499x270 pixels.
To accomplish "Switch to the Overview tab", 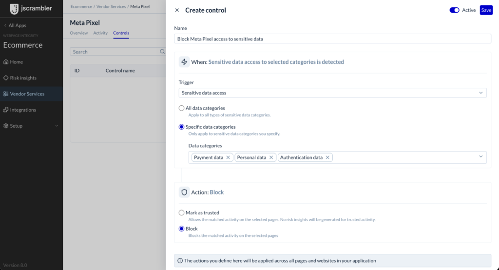I will pyautogui.click(x=78, y=33).
